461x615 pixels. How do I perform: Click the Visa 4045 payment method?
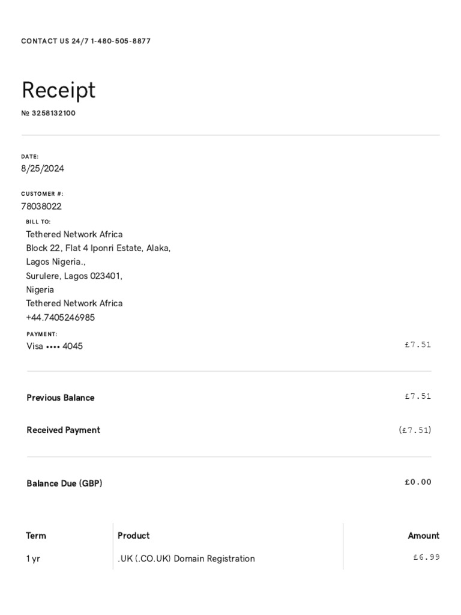point(55,347)
